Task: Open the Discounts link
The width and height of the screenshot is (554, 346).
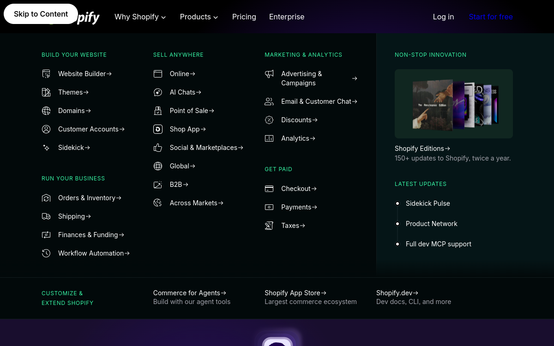Action: click(x=299, y=120)
